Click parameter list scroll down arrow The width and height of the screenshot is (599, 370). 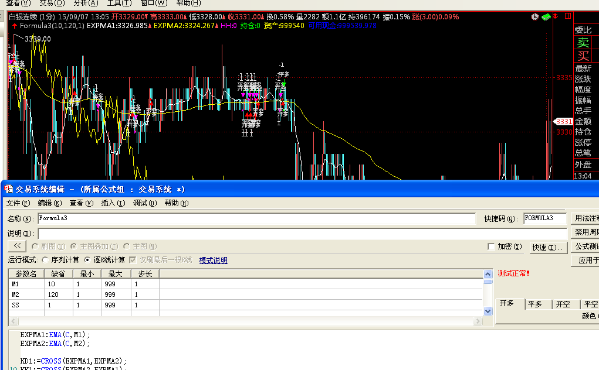click(488, 311)
